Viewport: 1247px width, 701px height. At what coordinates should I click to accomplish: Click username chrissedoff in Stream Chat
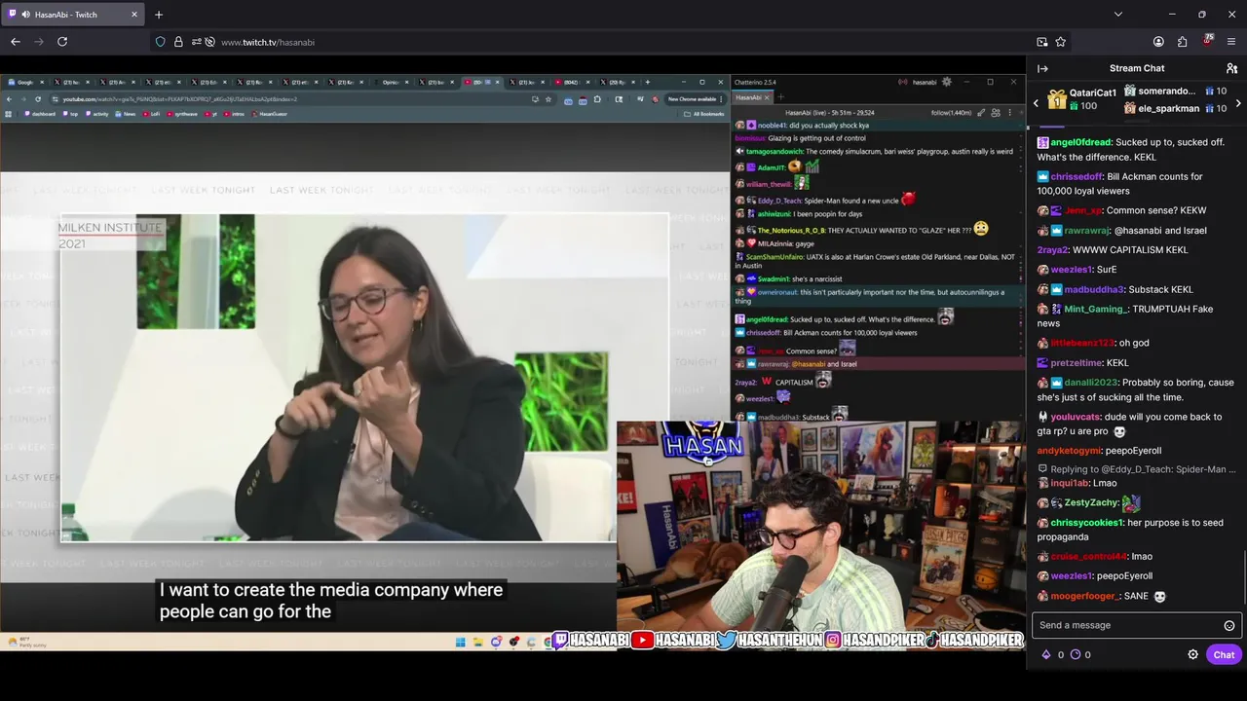tap(1077, 177)
